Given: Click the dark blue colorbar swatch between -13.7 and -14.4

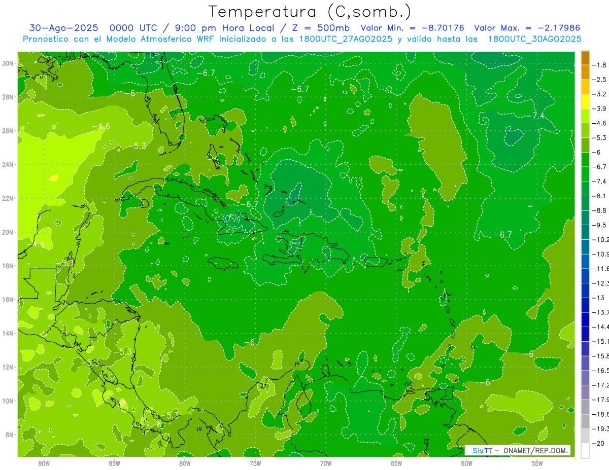Looking at the screenshot, I should pos(585,319).
